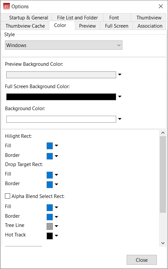
Task: Click the scrollbar down arrow
Action: (x=163, y=243)
